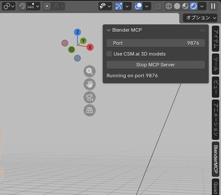Open proportional editing falloff dropdown

pyautogui.click(x=58, y=6)
